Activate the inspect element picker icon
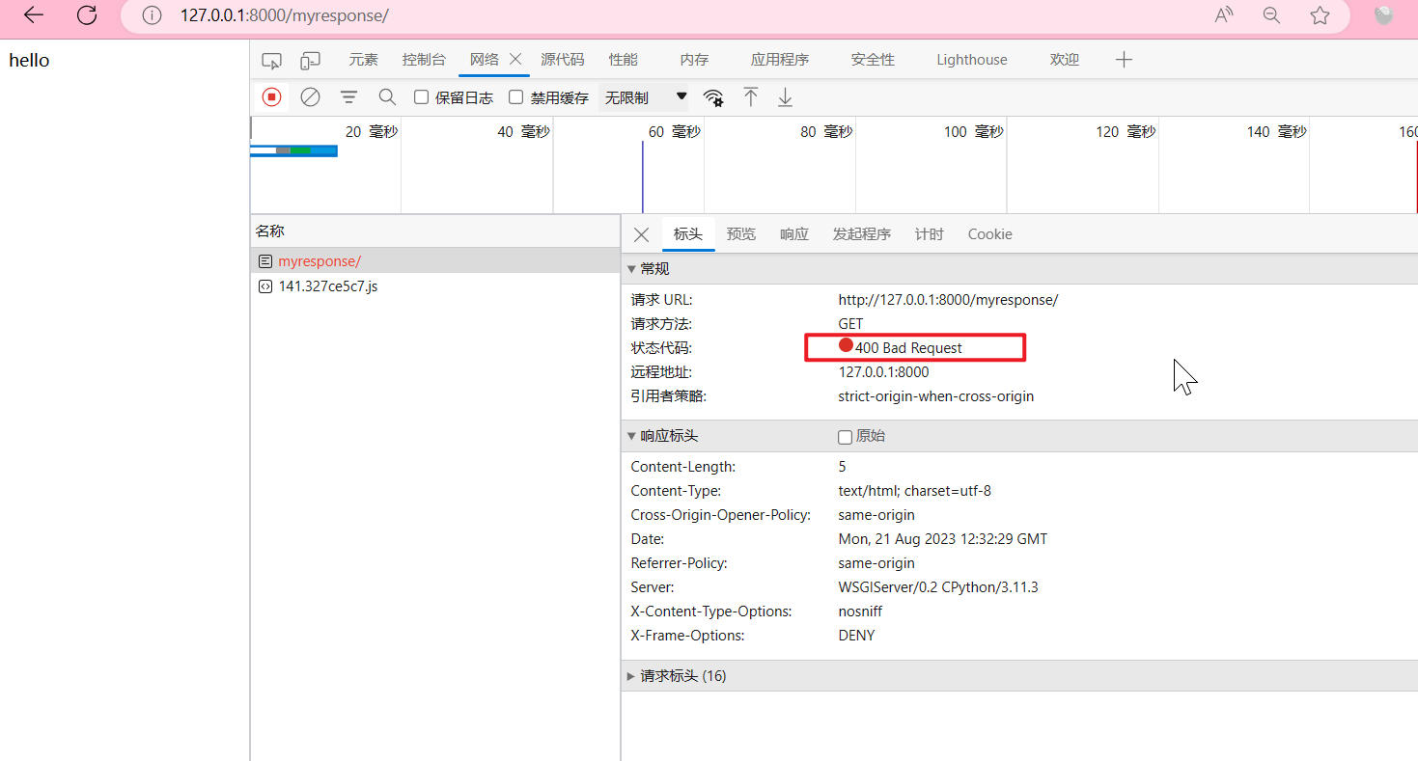This screenshot has height=761, width=1418. 271,61
